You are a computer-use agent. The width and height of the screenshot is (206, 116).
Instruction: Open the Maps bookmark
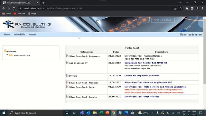pyautogui.click(x=32, y=14)
